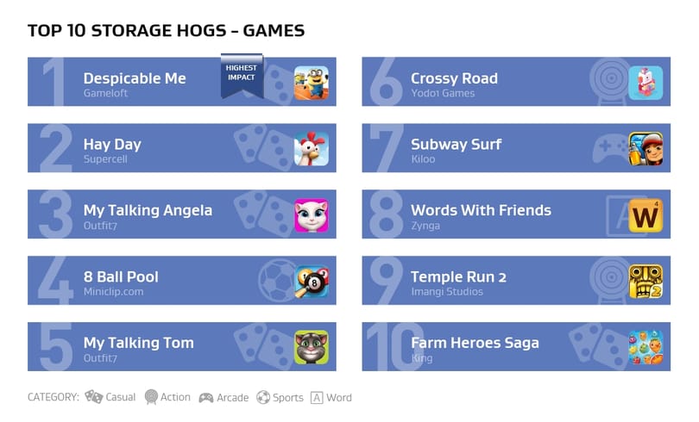
Task: Select the Sports soccer ball legend icon
Action: tap(263, 397)
